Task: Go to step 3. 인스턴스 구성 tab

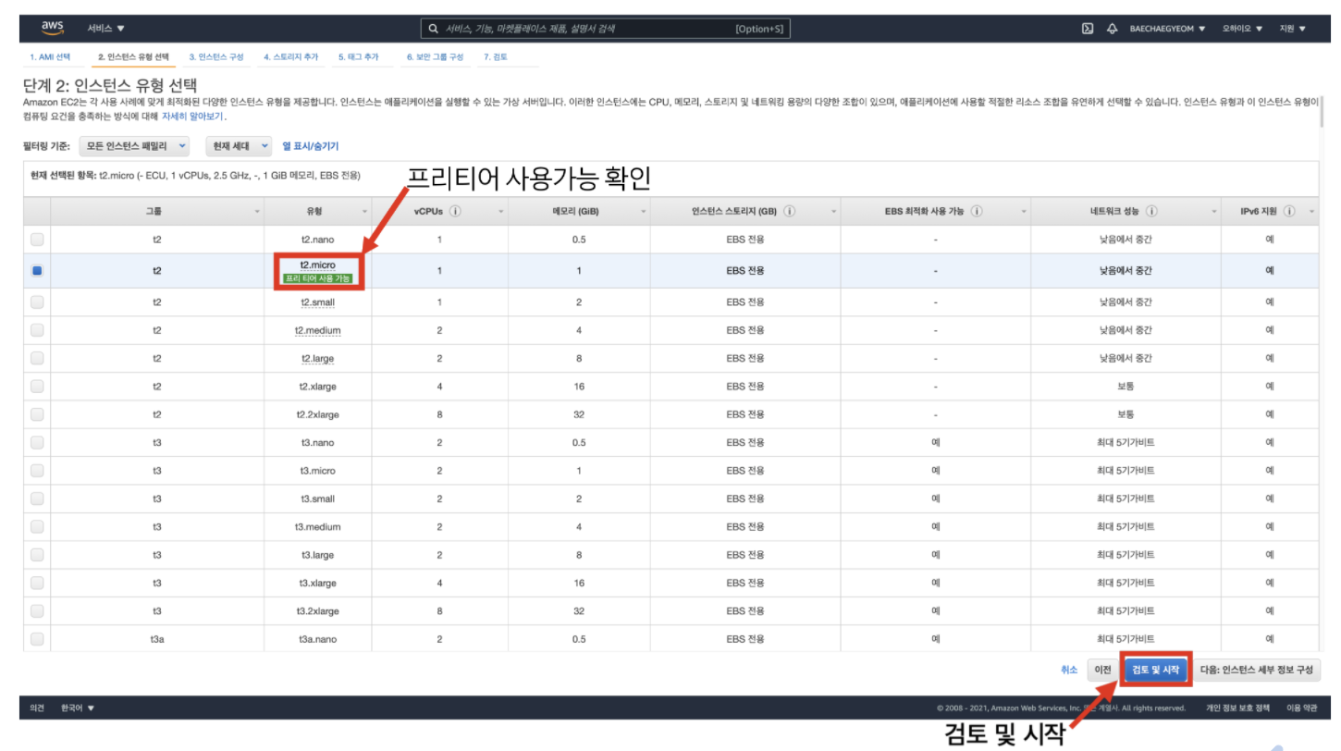Action: click(x=216, y=57)
